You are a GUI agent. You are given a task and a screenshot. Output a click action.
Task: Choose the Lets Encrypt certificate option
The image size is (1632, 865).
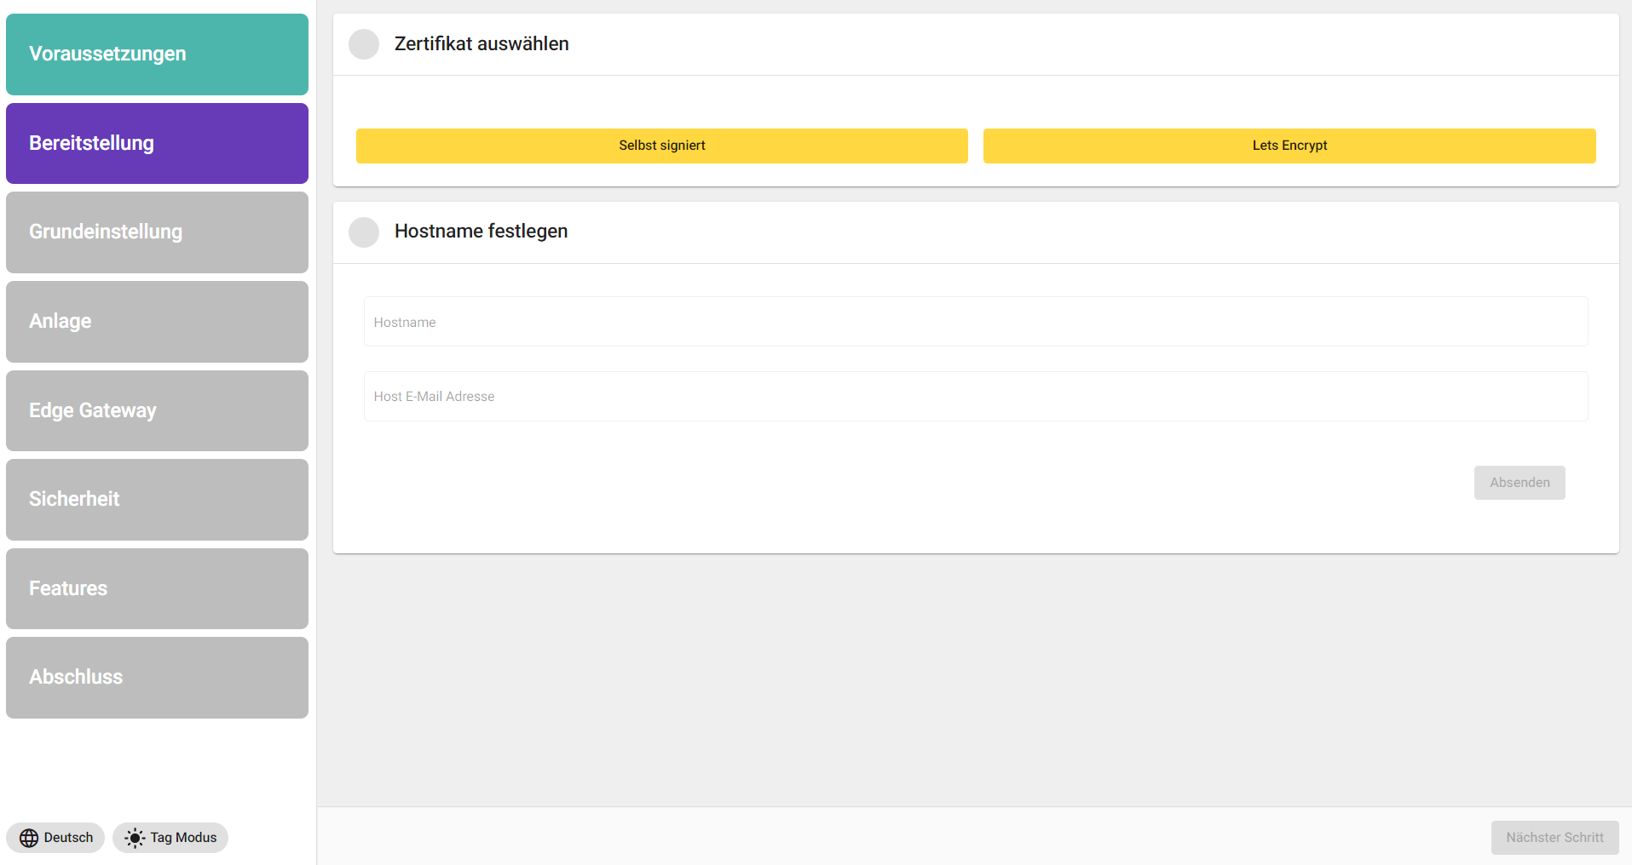click(1289, 146)
